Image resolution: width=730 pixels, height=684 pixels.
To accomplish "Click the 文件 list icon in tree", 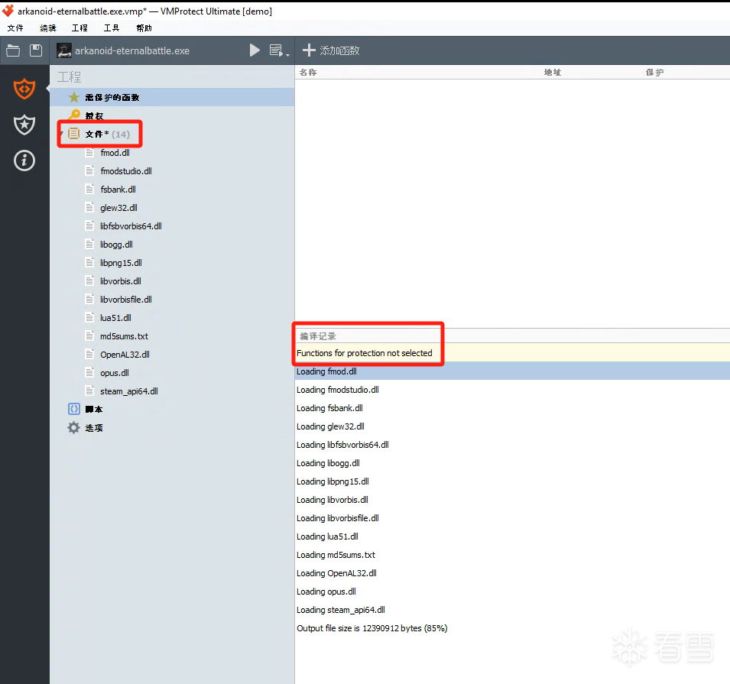I will pyautogui.click(x=73, y=134).
